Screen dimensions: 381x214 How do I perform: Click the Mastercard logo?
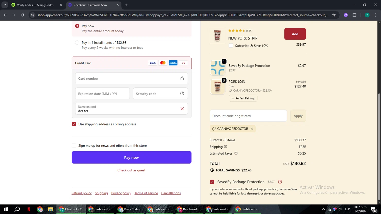163,63
